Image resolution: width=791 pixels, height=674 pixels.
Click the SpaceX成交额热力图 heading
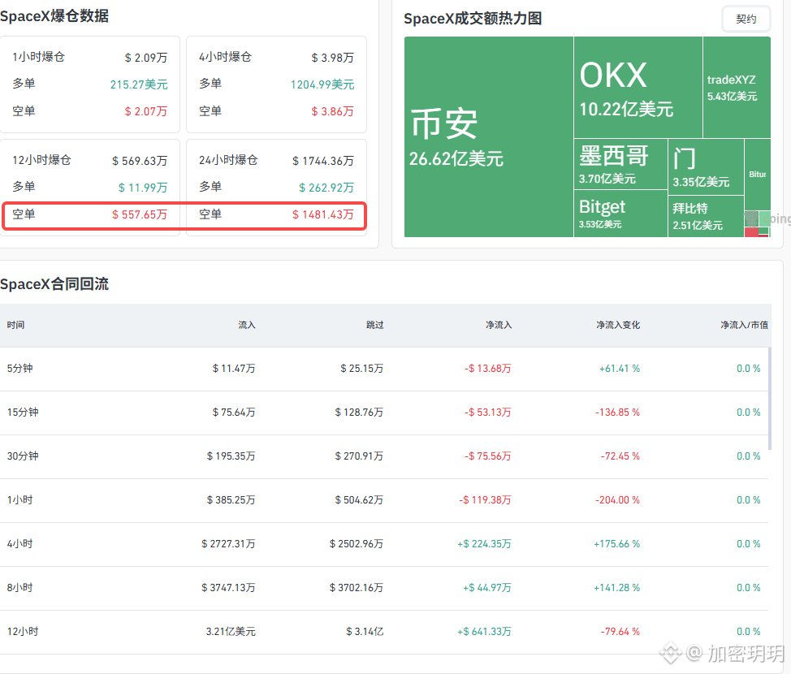[x=473, y=19]
